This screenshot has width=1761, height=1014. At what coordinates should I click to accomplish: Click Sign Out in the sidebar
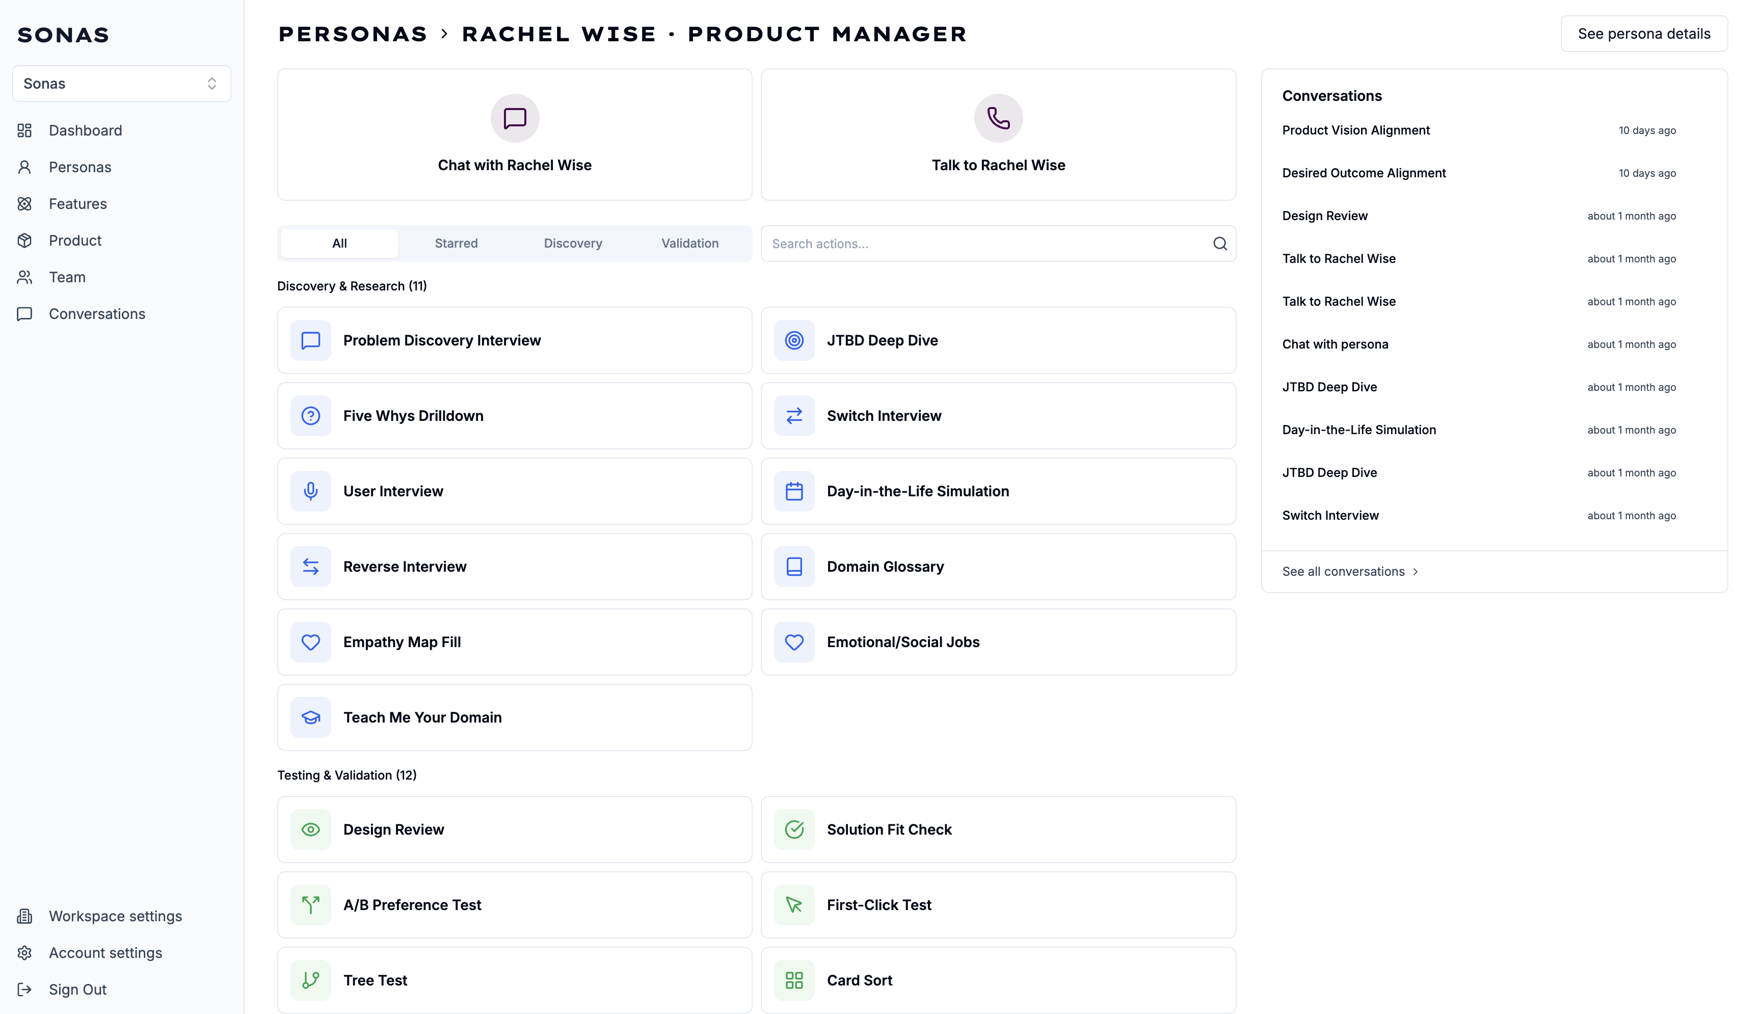click(x=77, y=990)
